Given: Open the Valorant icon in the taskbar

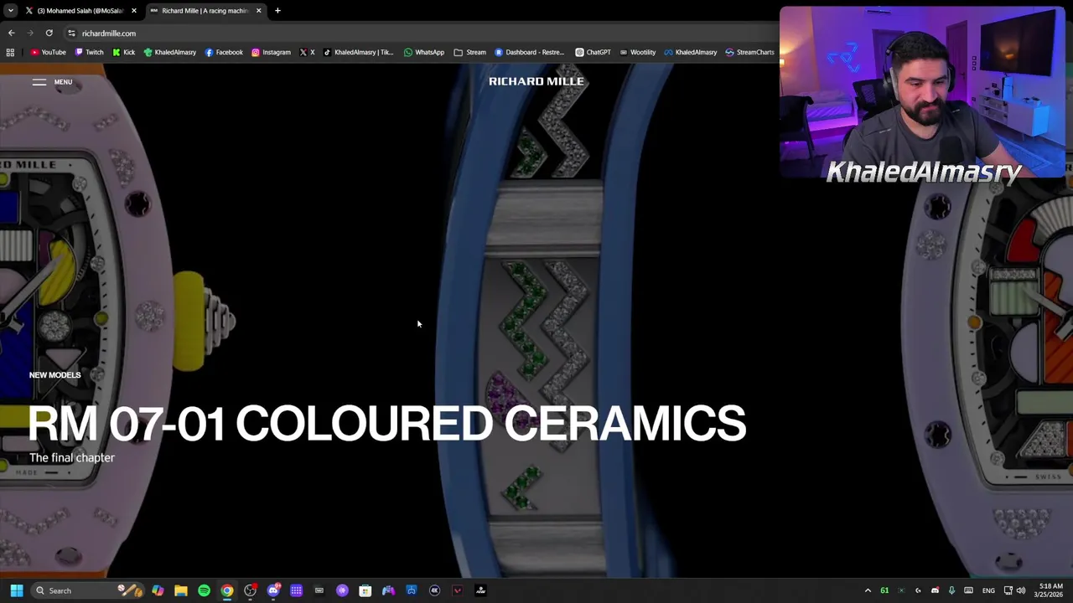Looking at the screenshot, I should click(457, 590).
